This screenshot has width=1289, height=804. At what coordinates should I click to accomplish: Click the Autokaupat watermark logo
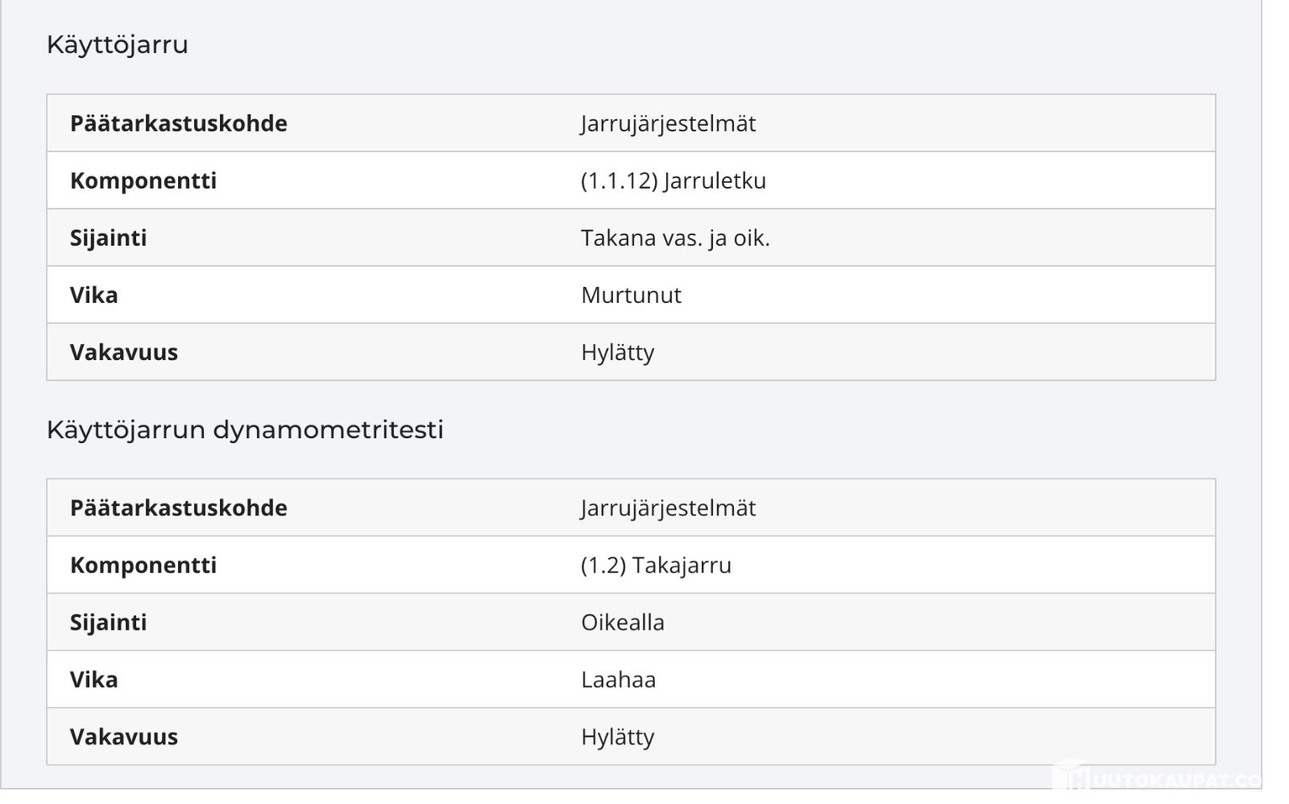pyautogui.click(x=1157, y=778)
